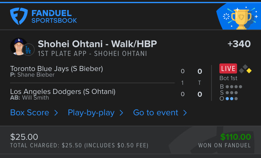Click the outs count indicator dots

(x=232, y=99)
